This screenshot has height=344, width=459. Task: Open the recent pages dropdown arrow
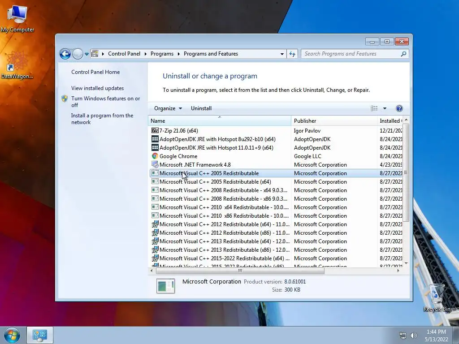coord(87,54)
